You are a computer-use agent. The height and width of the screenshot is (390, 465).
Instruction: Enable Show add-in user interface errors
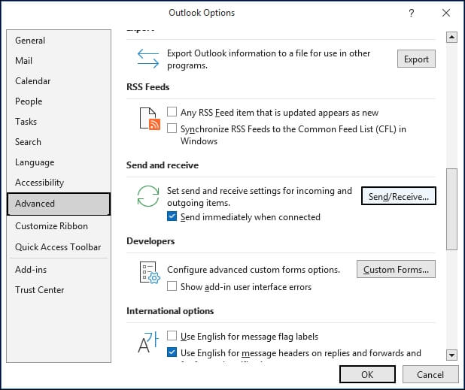(x=172, y=286)
